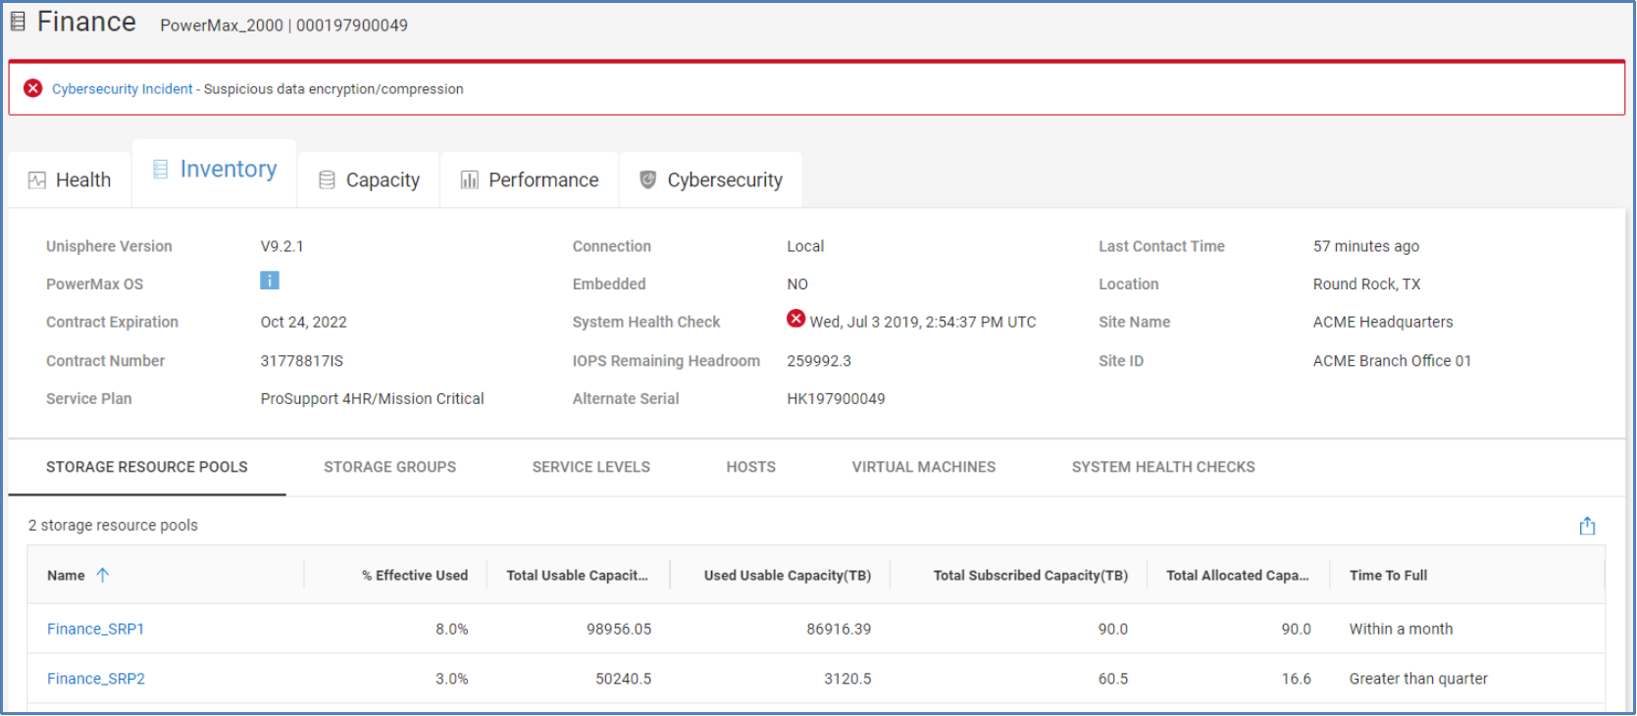This screenshot has height=716, width=1637.
Task: Click the IOPS headroom value 259992.3
Action: pyautogui.click(x=819, y=361)
